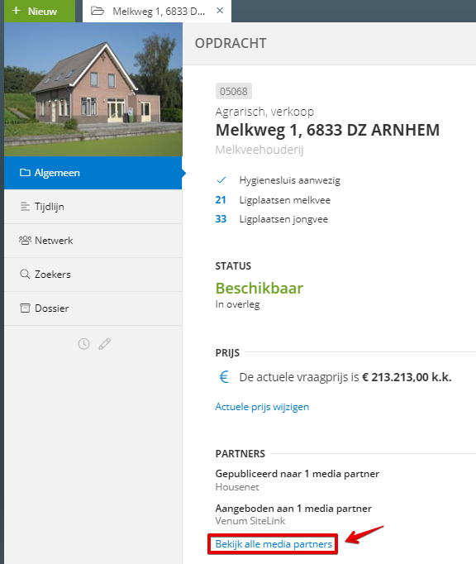Click the plus icon beside Nieuw

point(17,11)
